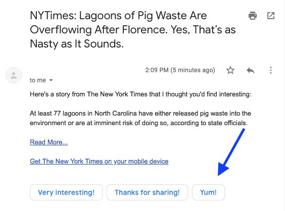
Task: Open the "Read More..." link
Action: click(x=49, y=142)
